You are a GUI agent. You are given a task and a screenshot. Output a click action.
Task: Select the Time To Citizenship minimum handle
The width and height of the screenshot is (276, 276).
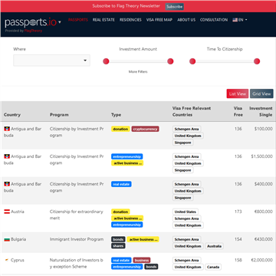(192, 61)
